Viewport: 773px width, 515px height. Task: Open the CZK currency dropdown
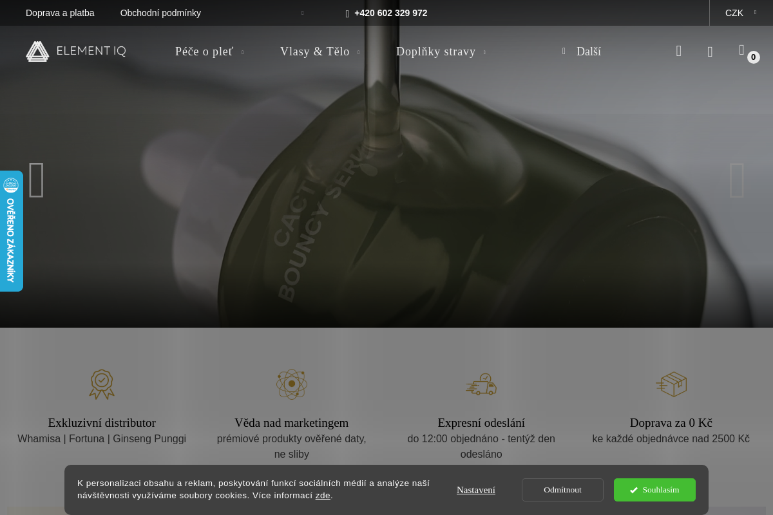coord(741,13)
